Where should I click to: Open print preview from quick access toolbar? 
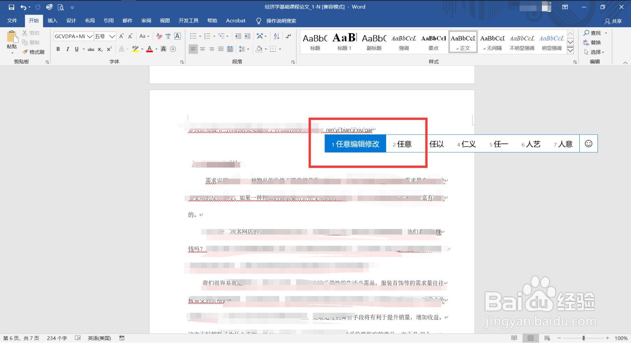(x=60, y=7)
